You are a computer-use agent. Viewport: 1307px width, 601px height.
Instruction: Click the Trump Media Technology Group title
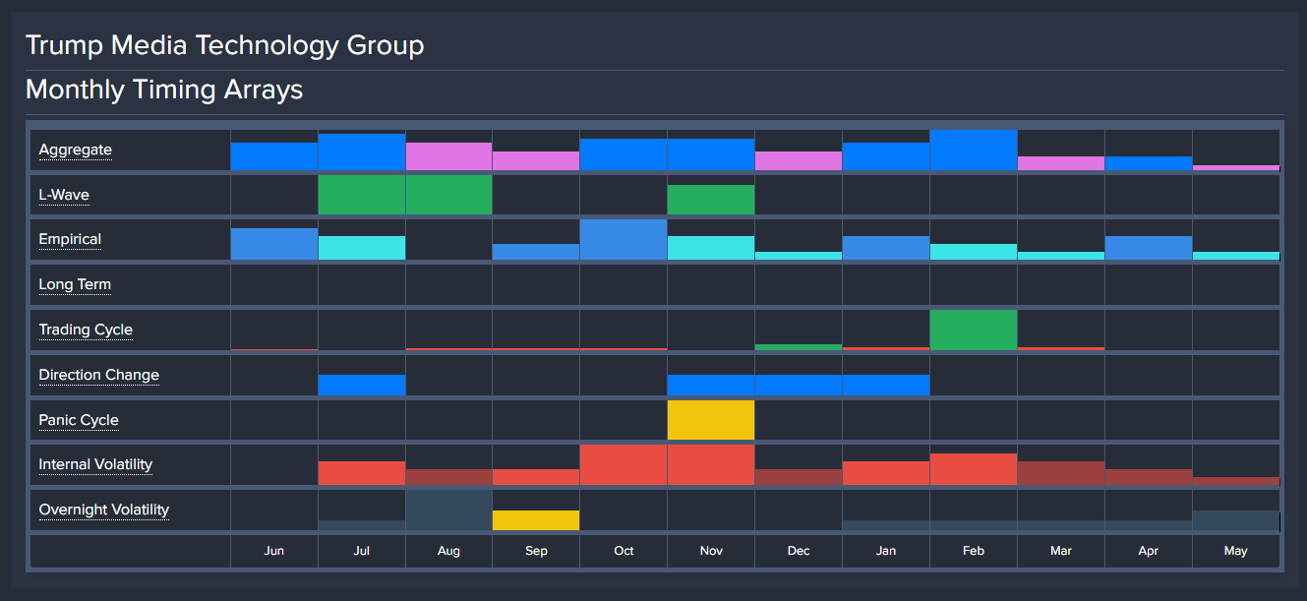point(225,45)
